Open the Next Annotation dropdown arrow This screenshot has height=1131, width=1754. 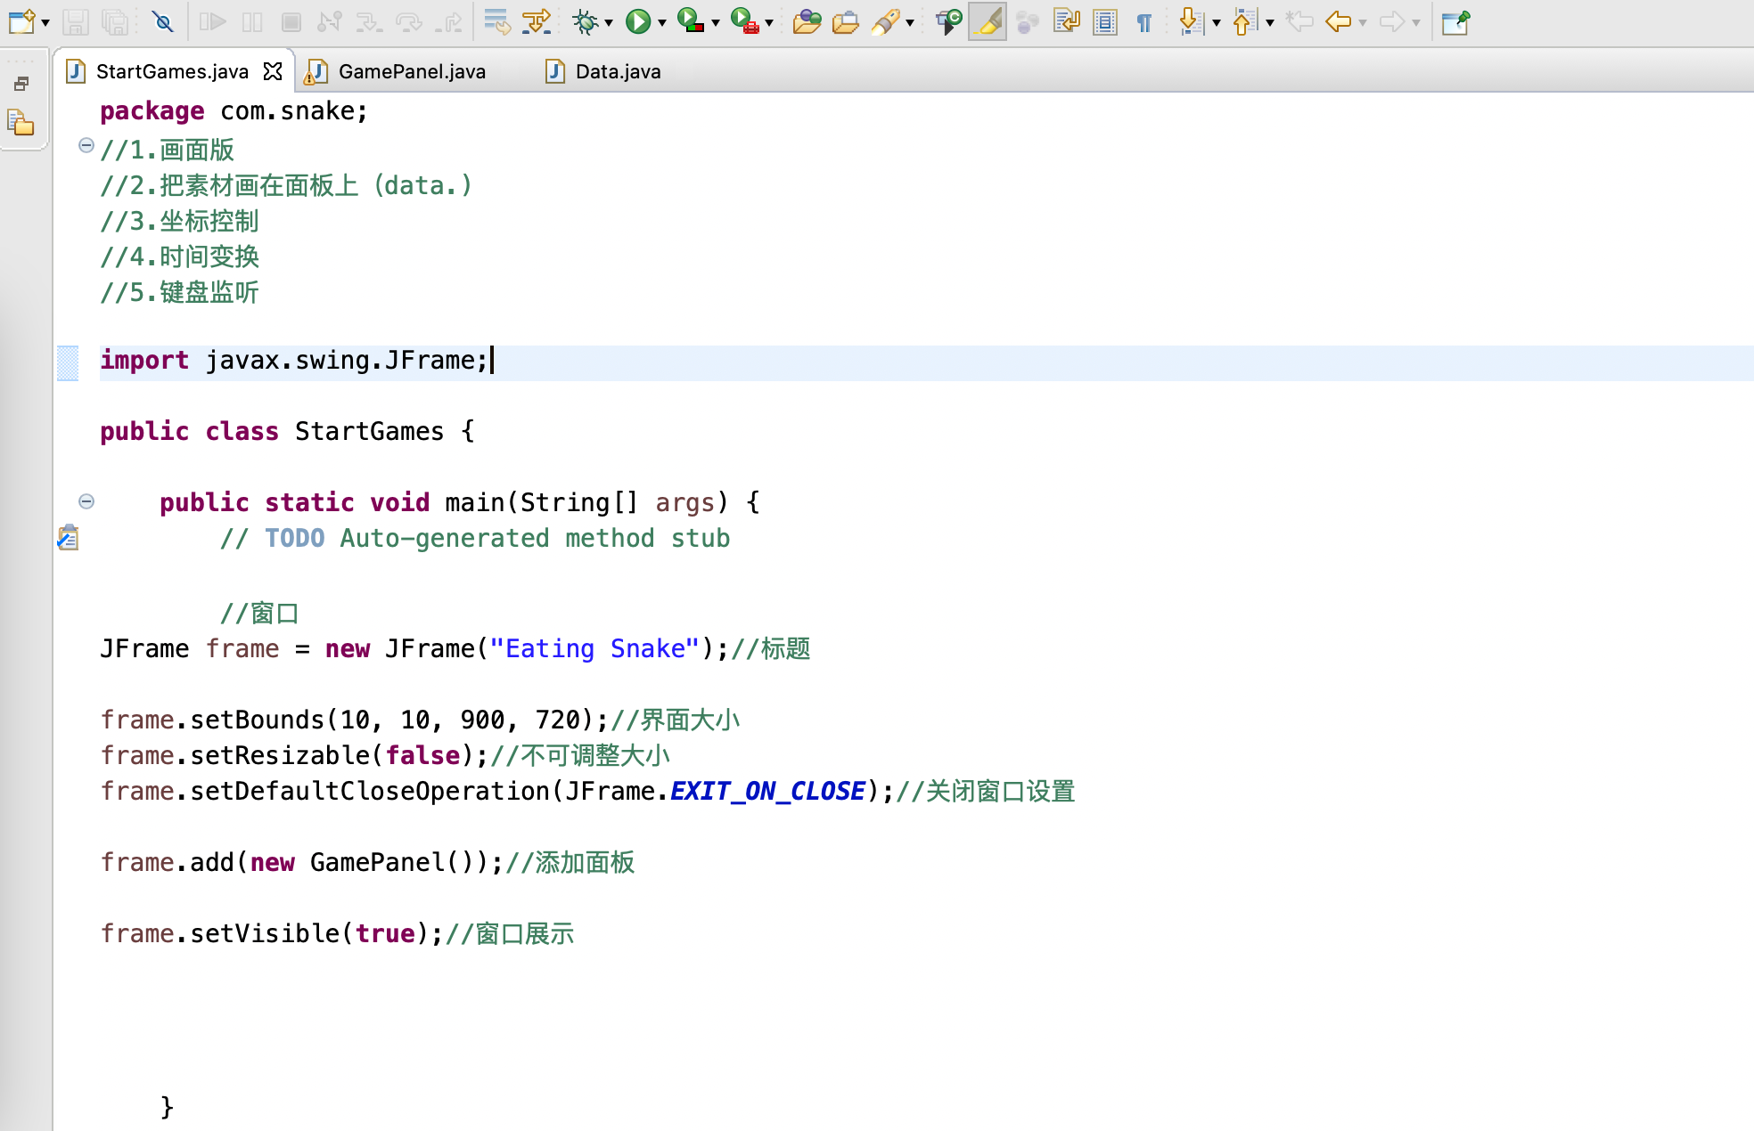pos(1217,23)
